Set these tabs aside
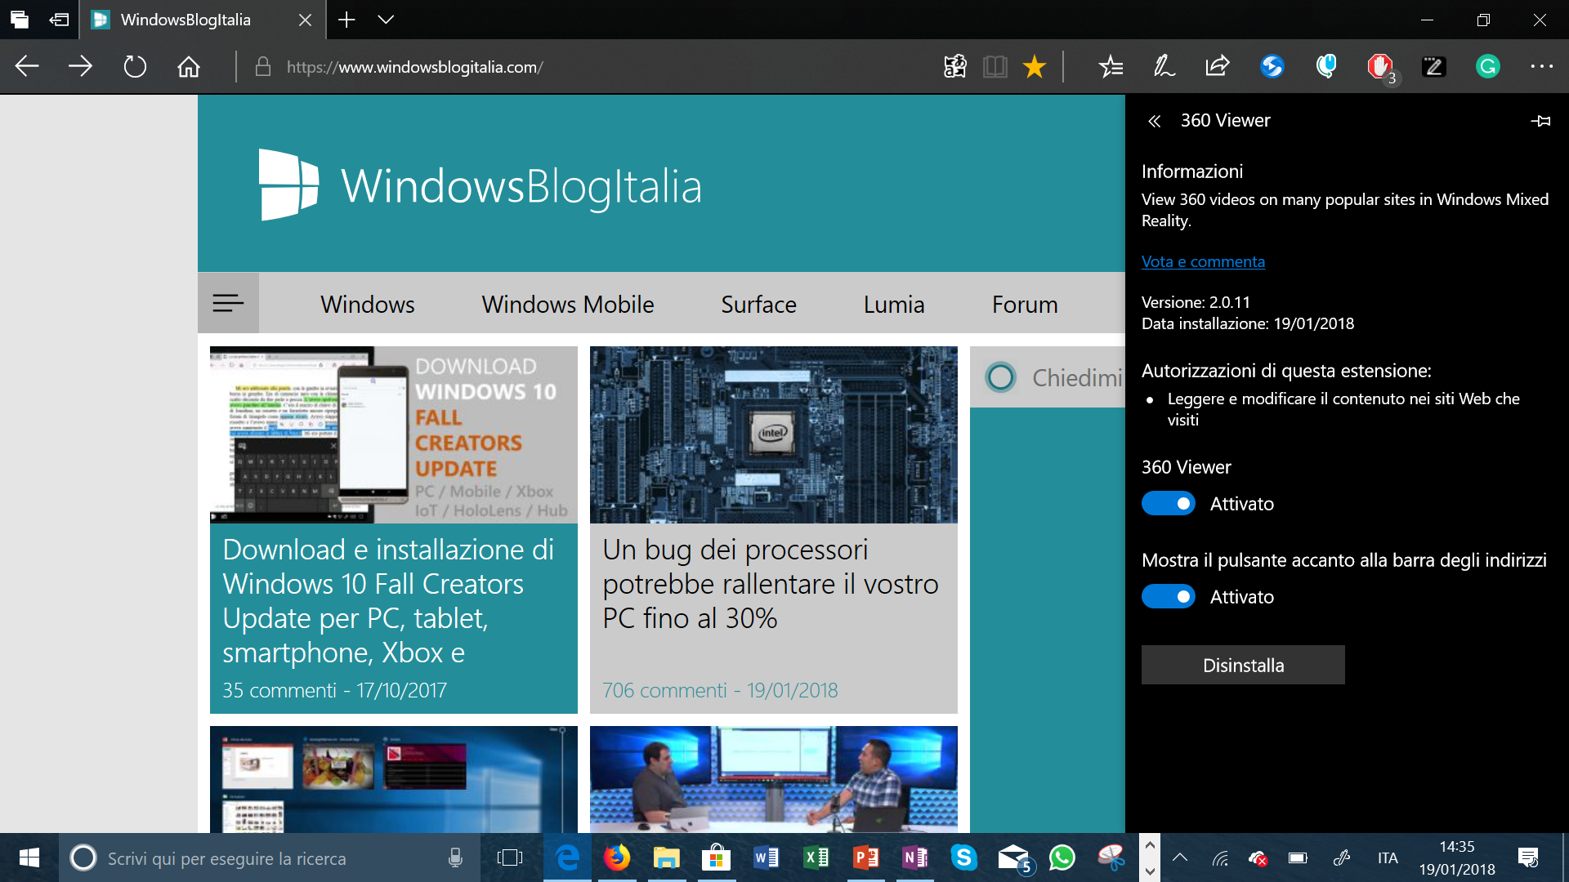 tap(59, 20)
